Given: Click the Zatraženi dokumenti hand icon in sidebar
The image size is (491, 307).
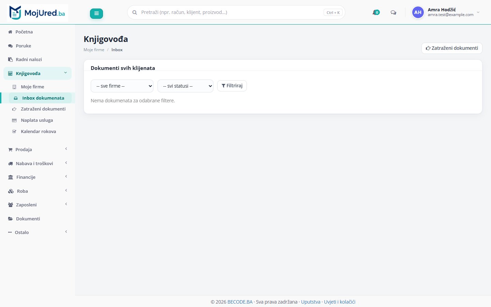Looking at the screenshot, I should pos(14,109).
